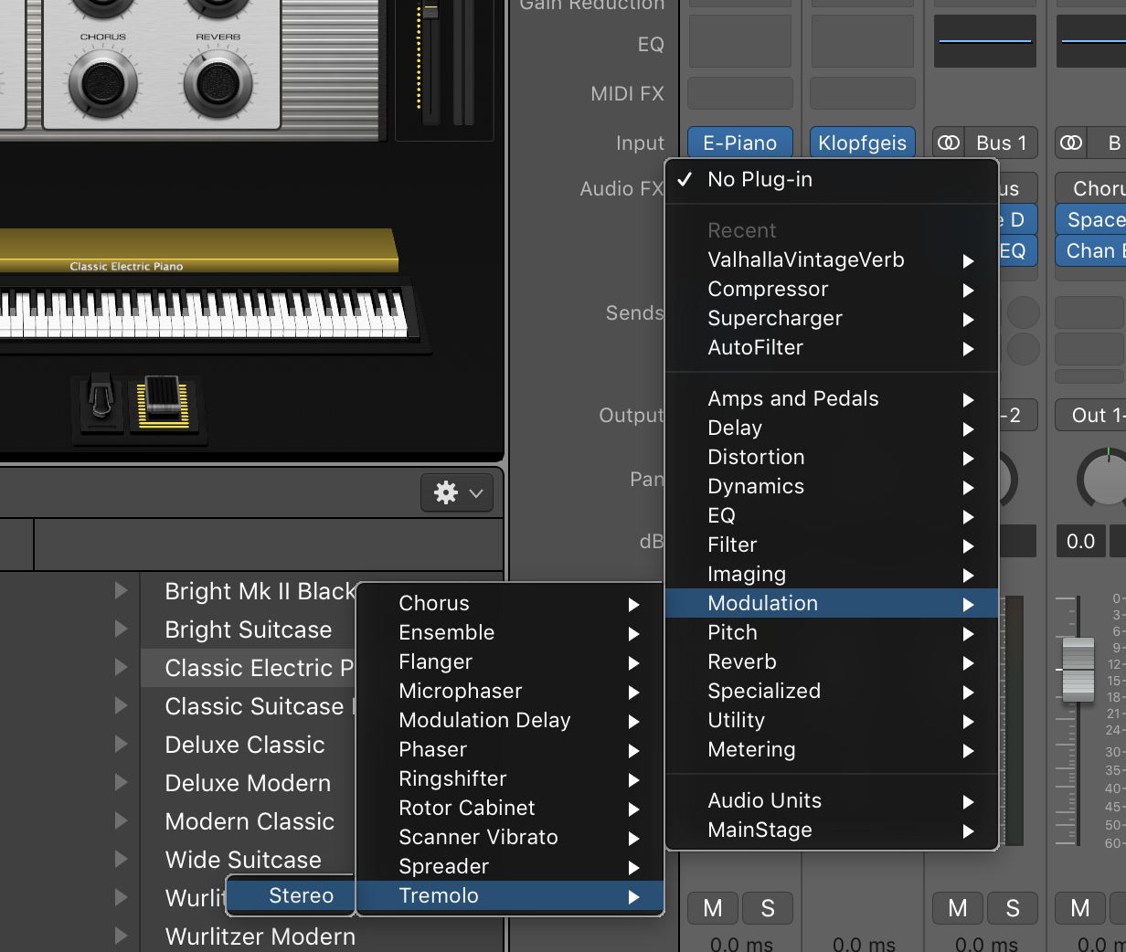Viewport: 1126px width, 952px height.
Task: Click the E-Piano input slot
Action: pyautogui.click(x=739, y=143)
